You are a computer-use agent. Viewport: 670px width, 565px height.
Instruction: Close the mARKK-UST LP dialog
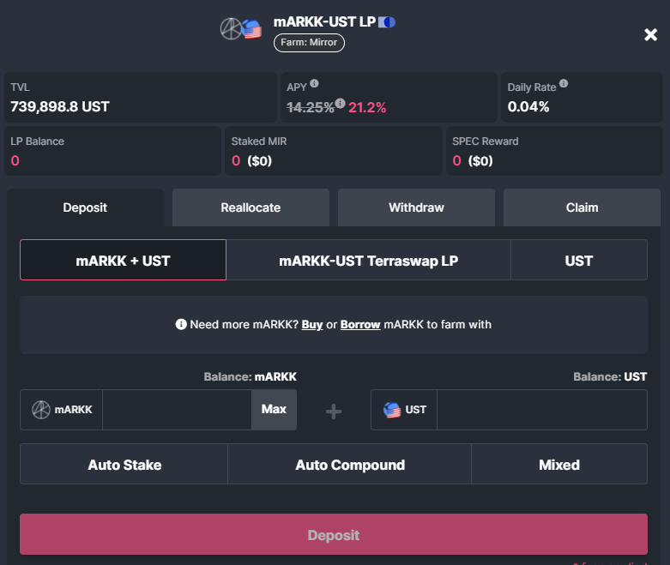[650, 34]
